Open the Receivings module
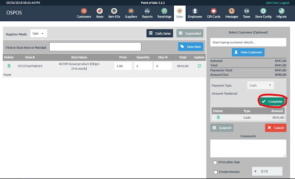This screenshot has width=295, height=179. point(164,13)
